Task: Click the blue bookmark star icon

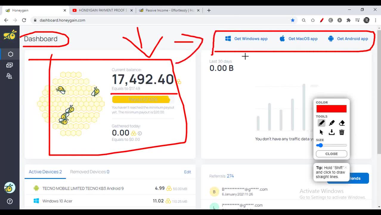Action: (x=293, y=20)
